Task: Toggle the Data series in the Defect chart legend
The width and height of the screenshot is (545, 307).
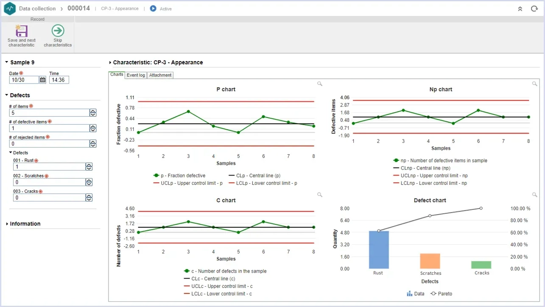Action: tap(416, 293)
